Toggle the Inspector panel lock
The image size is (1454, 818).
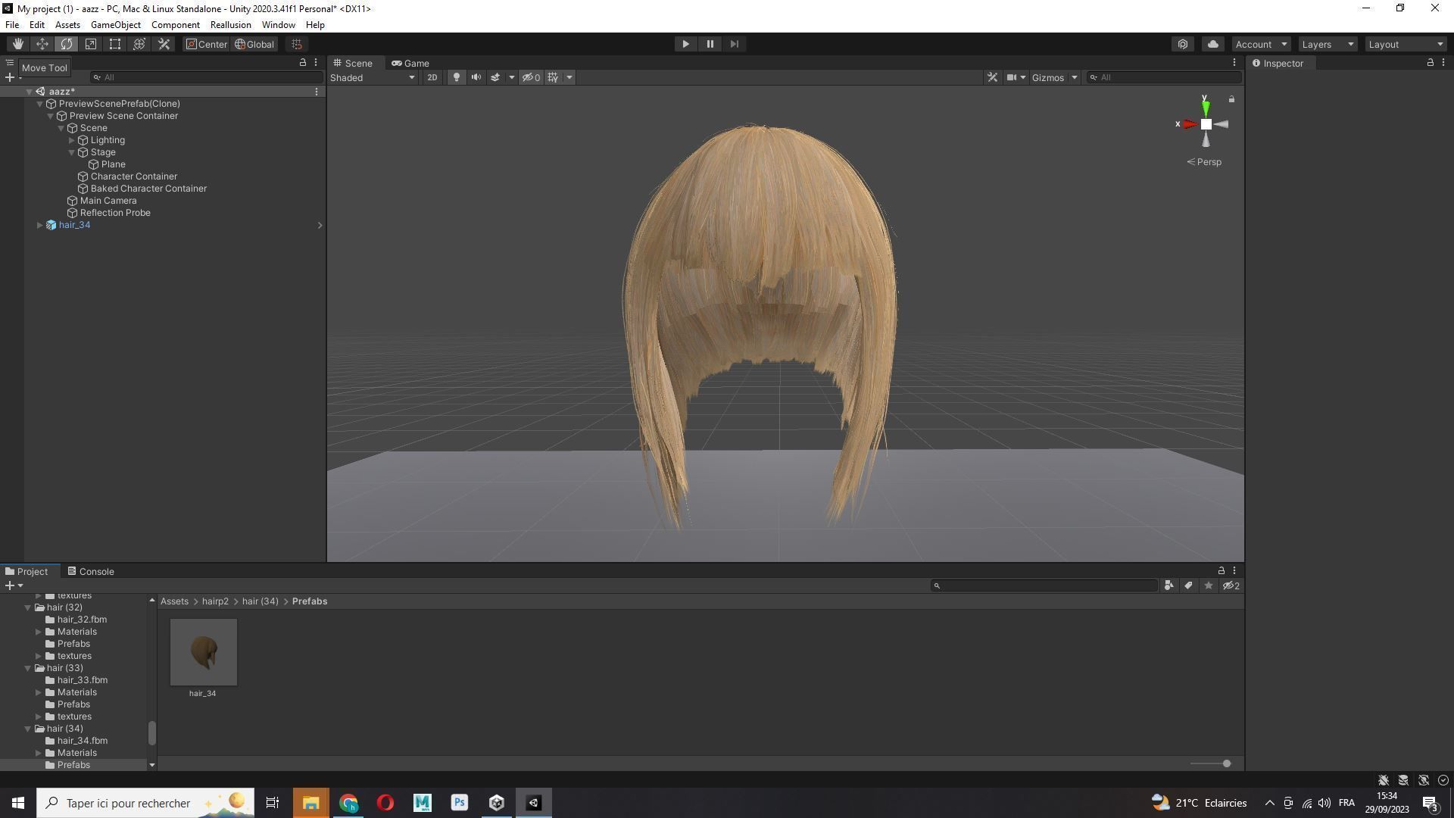point(1430,63)
